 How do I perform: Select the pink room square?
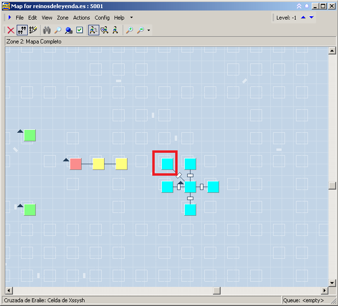coord(75,164)
